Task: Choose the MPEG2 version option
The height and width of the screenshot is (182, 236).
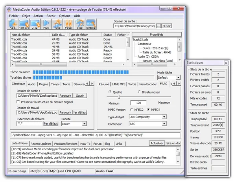Action: [x=131, y=110]
